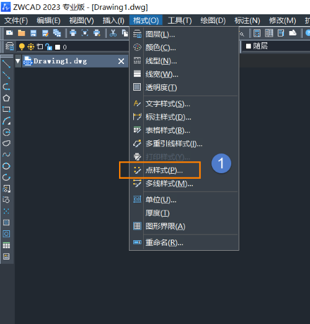Open the Properties panel icon
This screenshot has width=310, height=324.
pyautogui.click(x=281, y=33)
